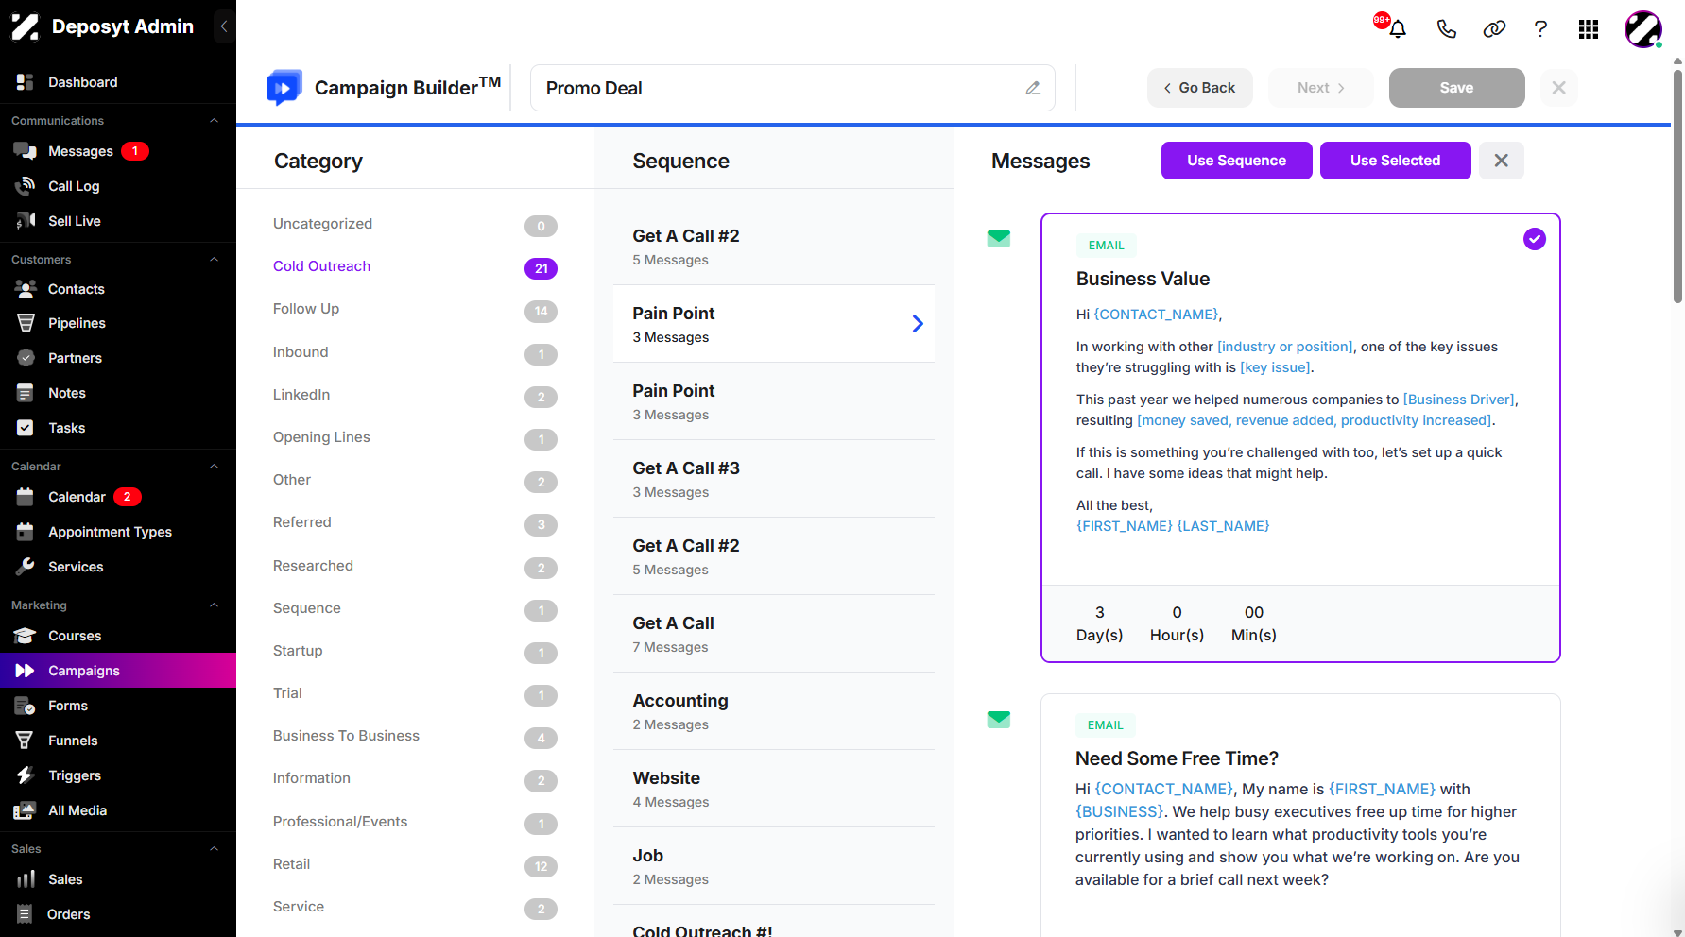Collapse the Calendar section
1685x937 pixels.
(x=214, y=467)
